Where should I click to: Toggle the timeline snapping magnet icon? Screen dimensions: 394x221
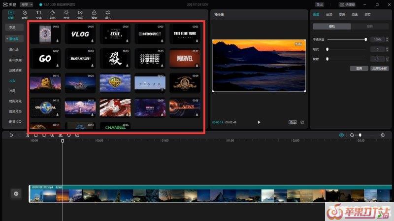tap(341, 135)
